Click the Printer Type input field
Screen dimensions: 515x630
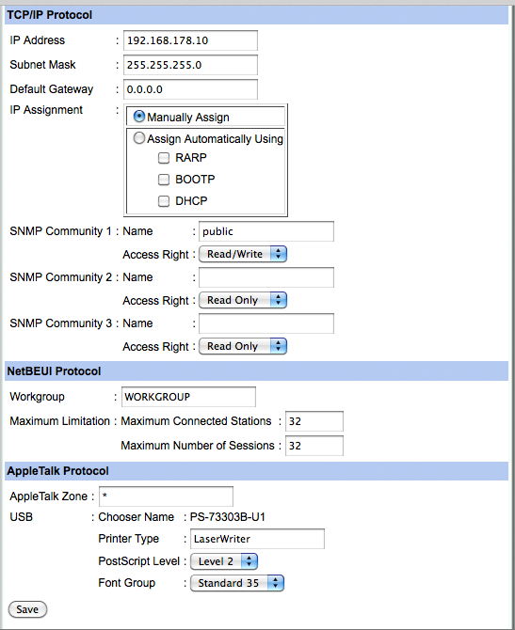257,539
